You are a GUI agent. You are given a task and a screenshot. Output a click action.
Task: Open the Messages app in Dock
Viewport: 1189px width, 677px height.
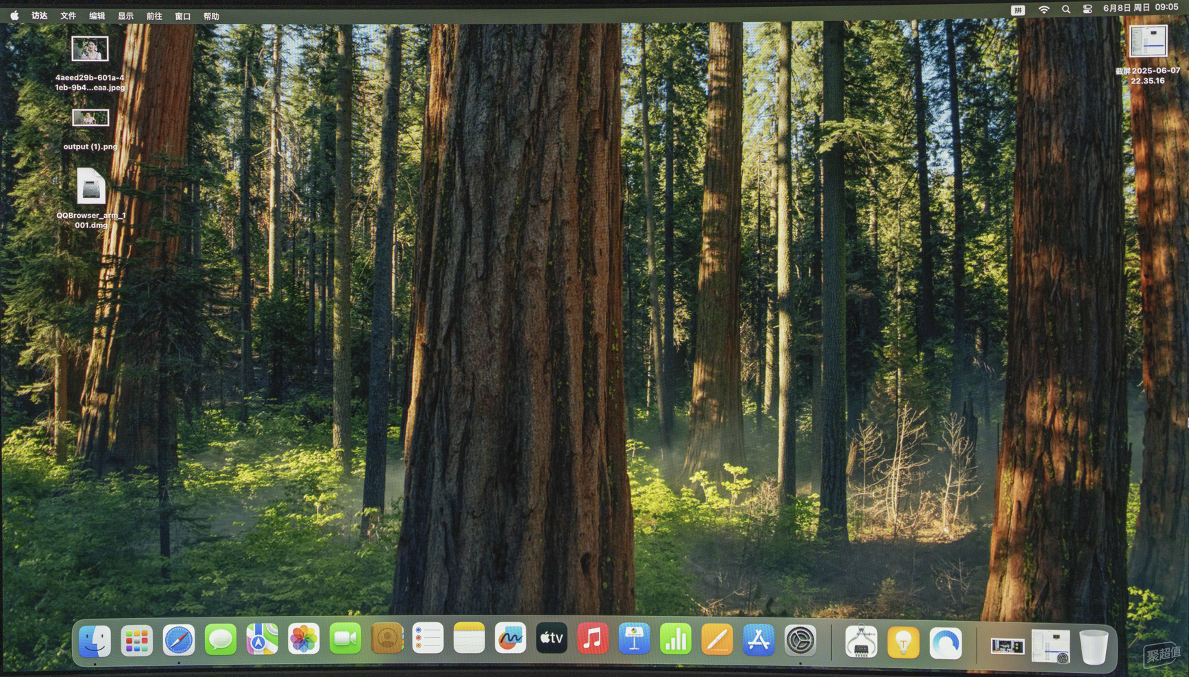(220, 641)
